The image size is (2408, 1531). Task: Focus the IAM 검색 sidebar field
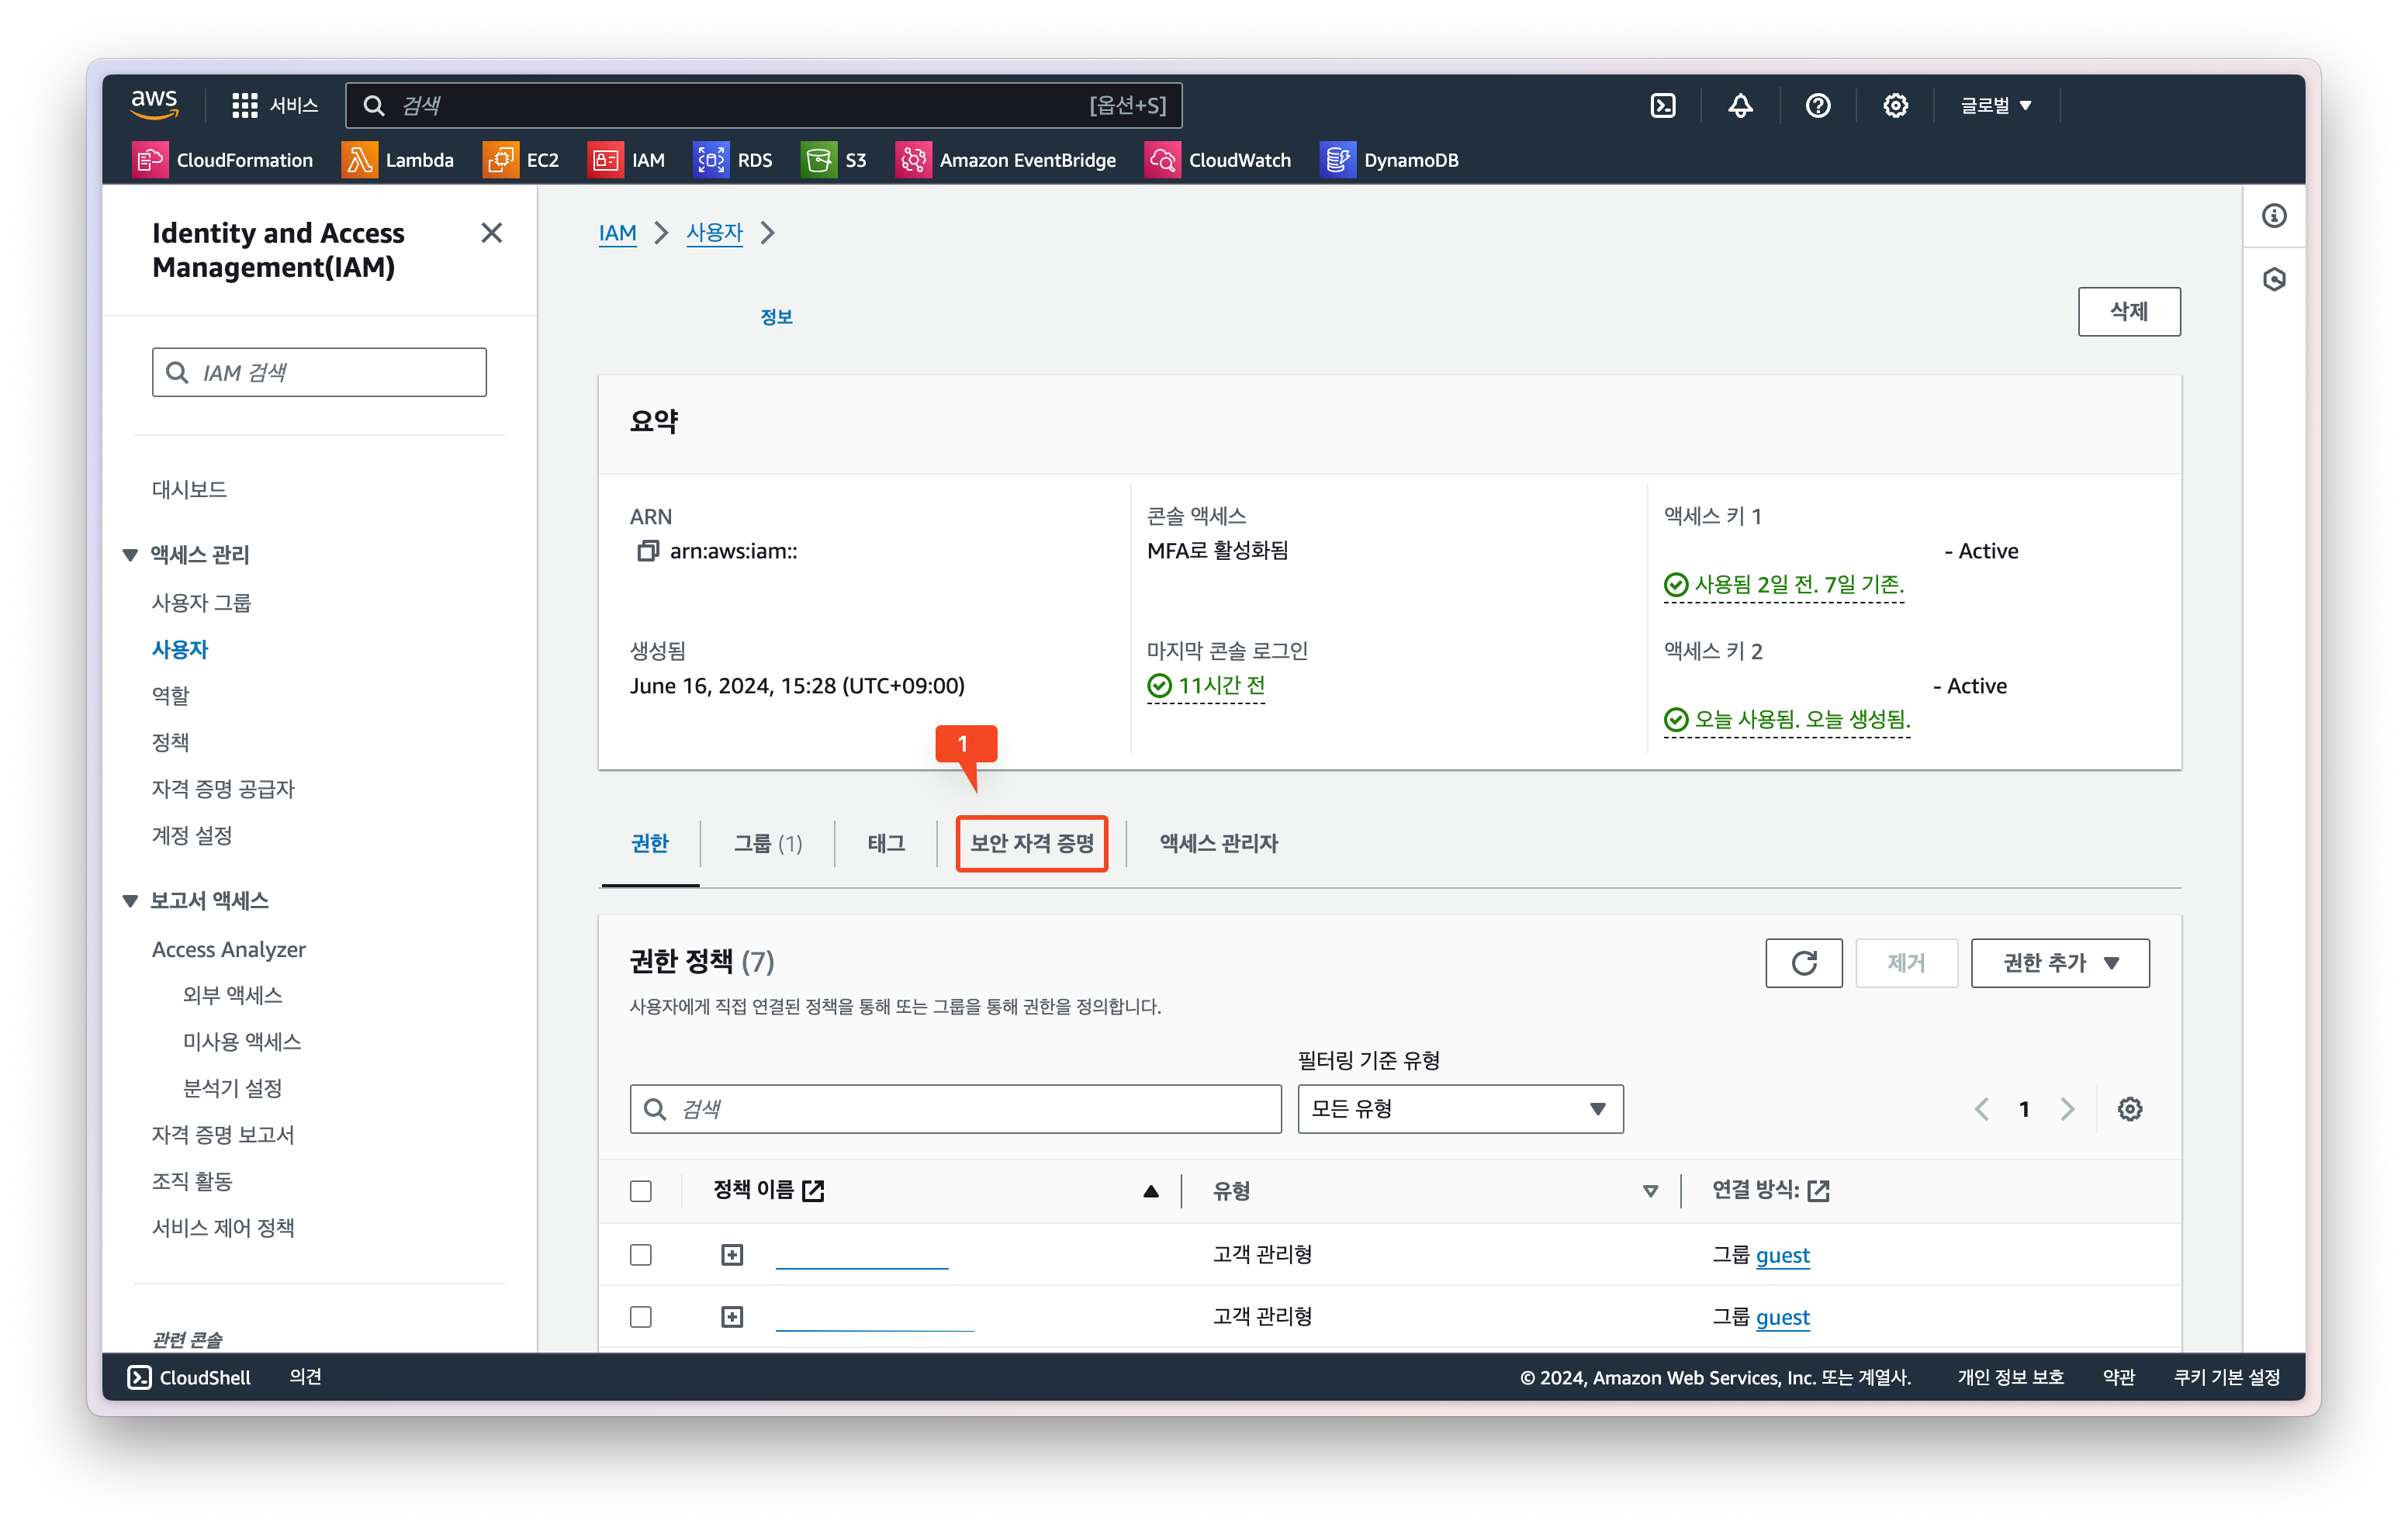tap(319, 372)
